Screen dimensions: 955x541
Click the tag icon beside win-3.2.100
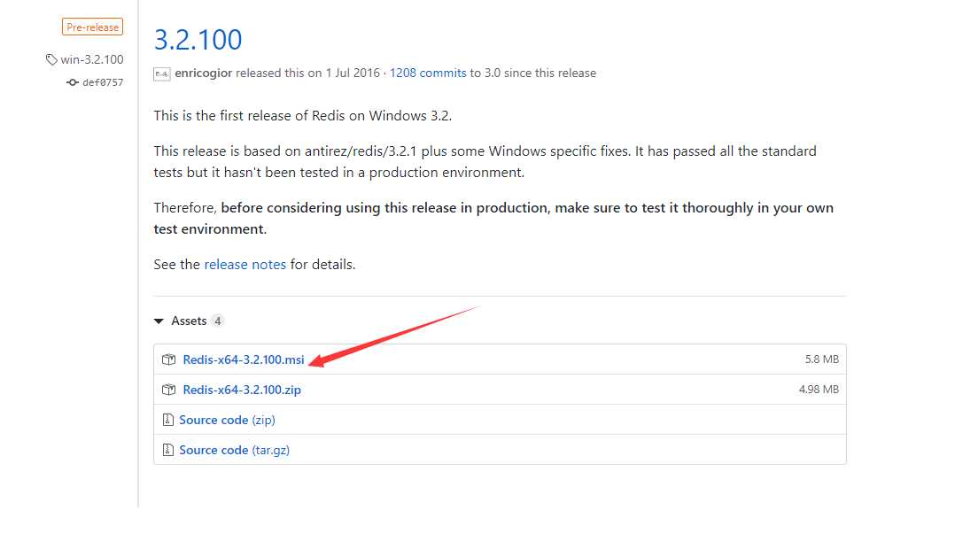51,59
